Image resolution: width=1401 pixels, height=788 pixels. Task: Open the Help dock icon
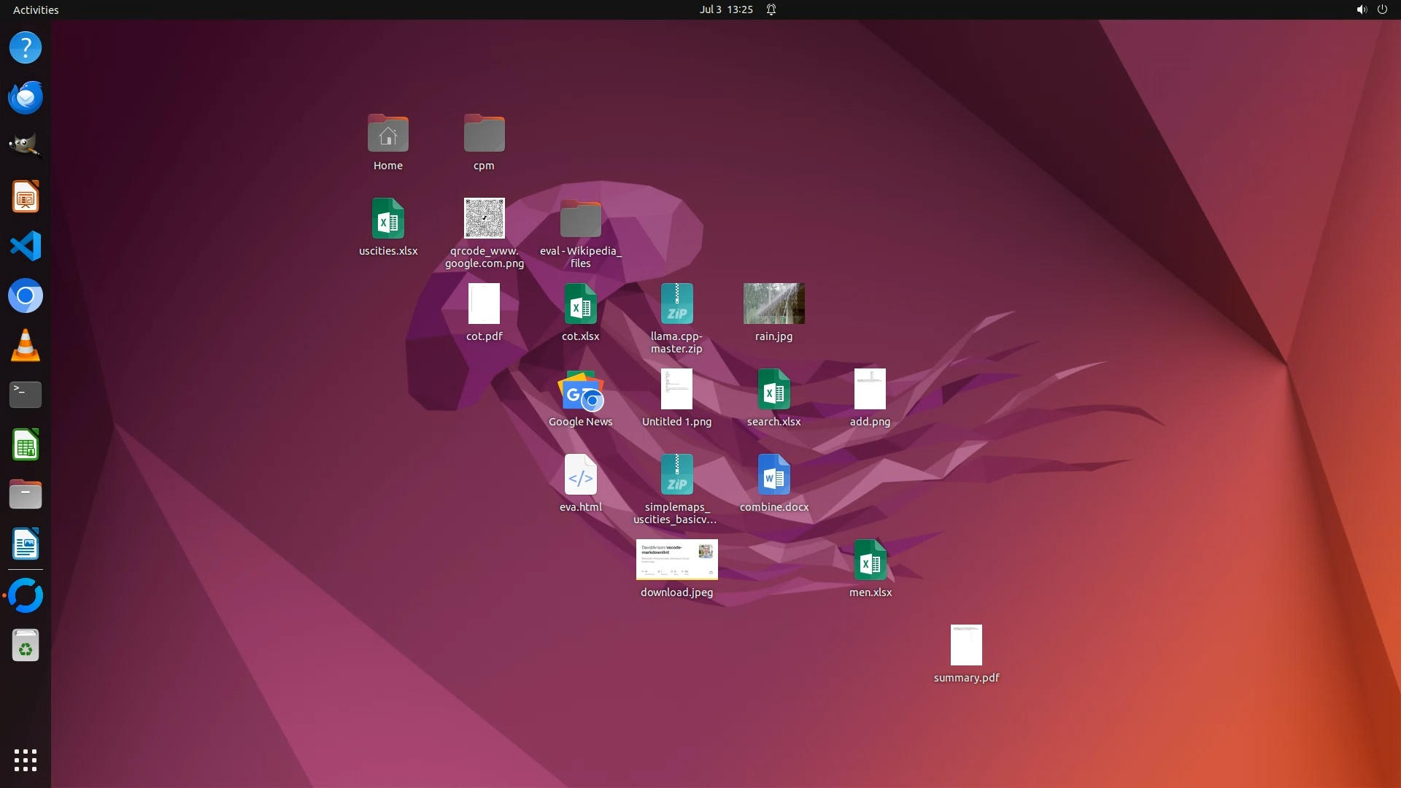point(26,47)
